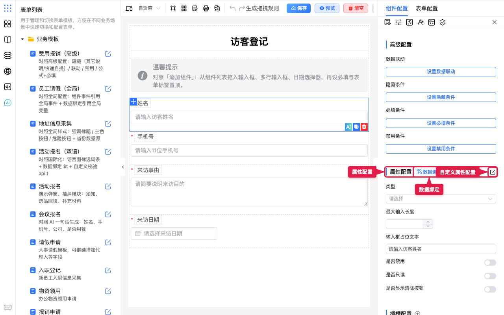Collapse the left form list panel

click(x=122, y=167)
